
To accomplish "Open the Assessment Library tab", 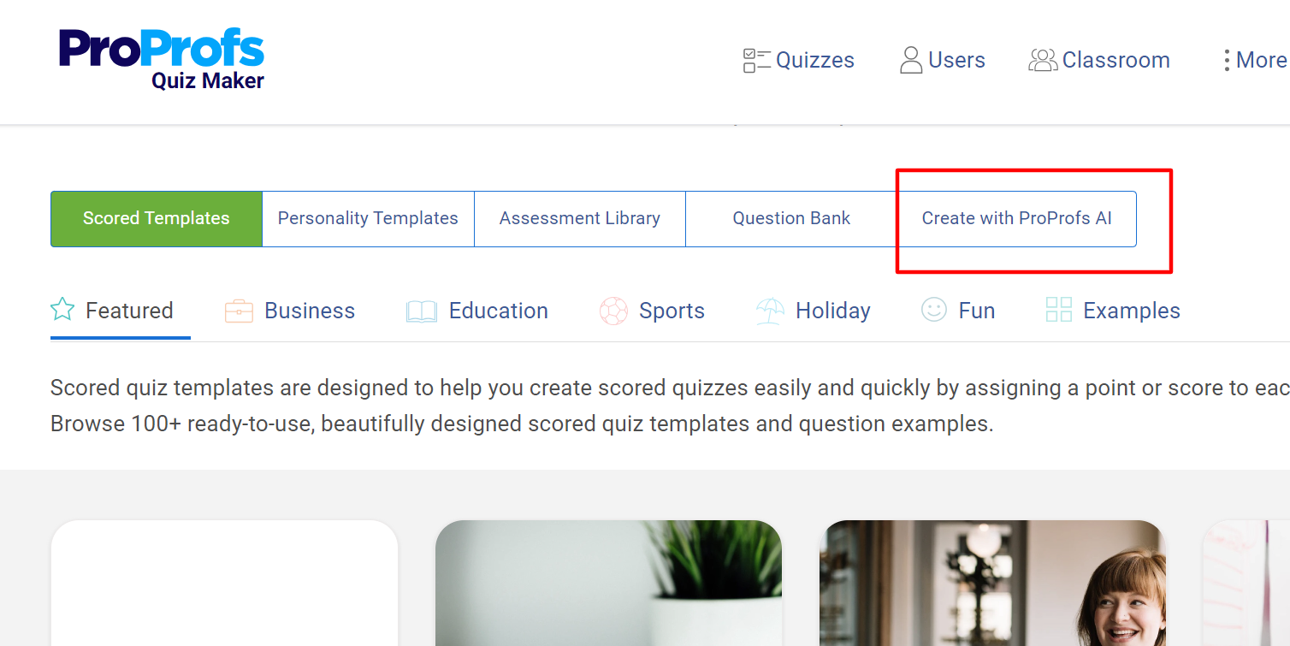I will [x=580, y=218].
